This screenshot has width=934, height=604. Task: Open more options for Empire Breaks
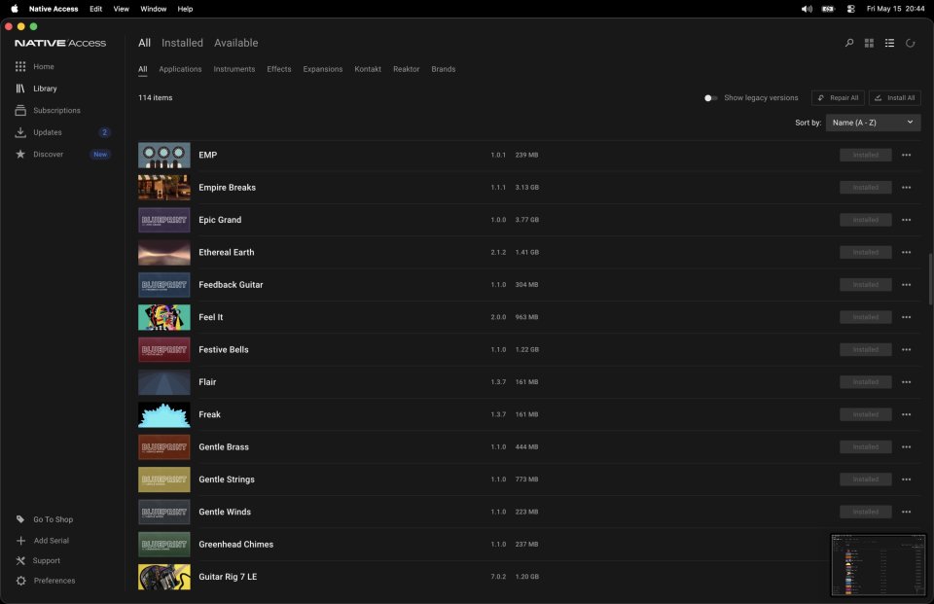point(906,187)
